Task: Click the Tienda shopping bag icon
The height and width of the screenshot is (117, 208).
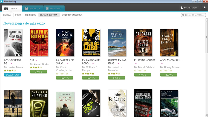Action: tap(6, 9)
